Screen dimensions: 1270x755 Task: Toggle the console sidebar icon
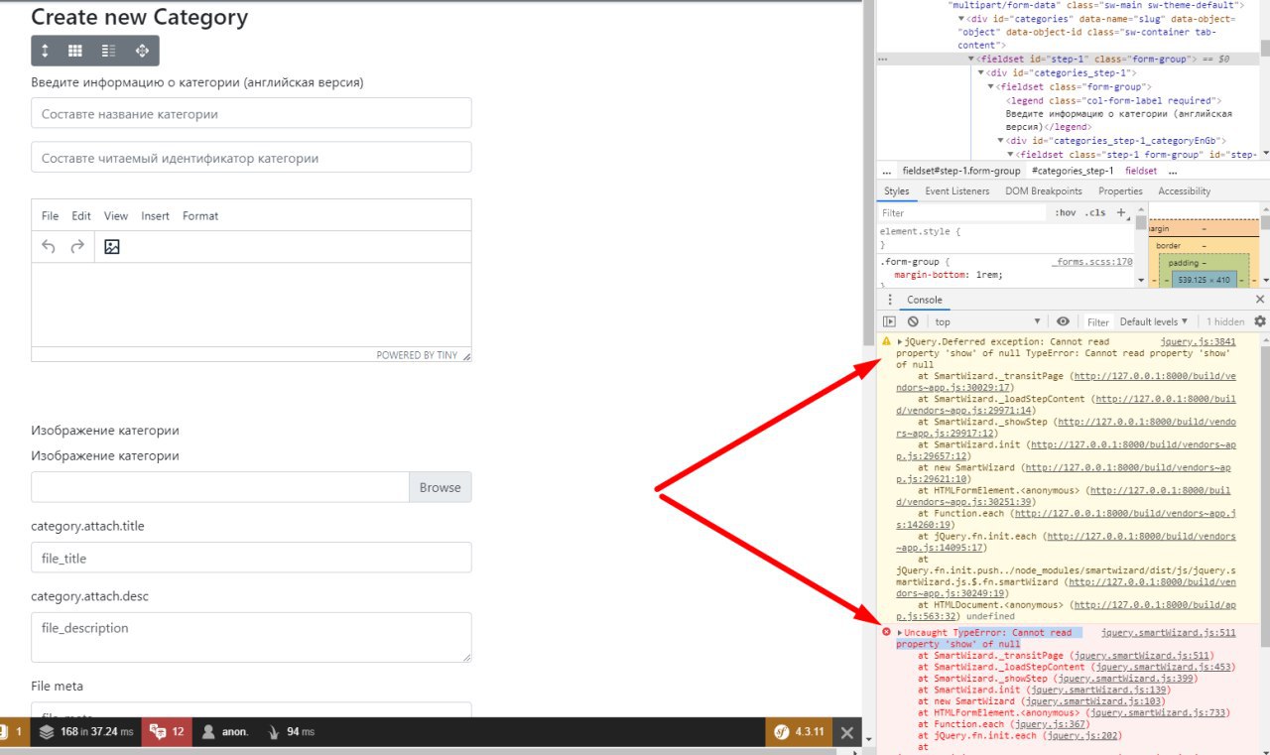point(889,321)
